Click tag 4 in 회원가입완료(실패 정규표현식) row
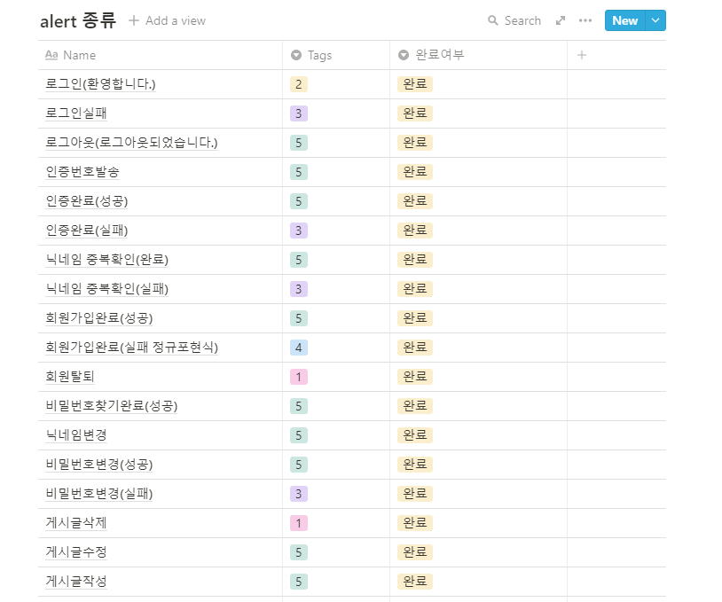This screenshot has height=602, width=722. click(x=299, y=348)
